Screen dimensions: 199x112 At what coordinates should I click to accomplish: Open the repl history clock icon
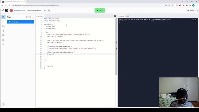(49, 10)
